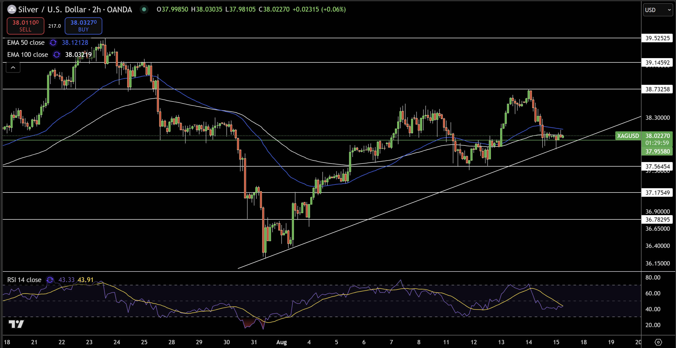Open the USD currency dropdown
The height and width of the screenshot is (348, 676).
click(x=658, y=10)
